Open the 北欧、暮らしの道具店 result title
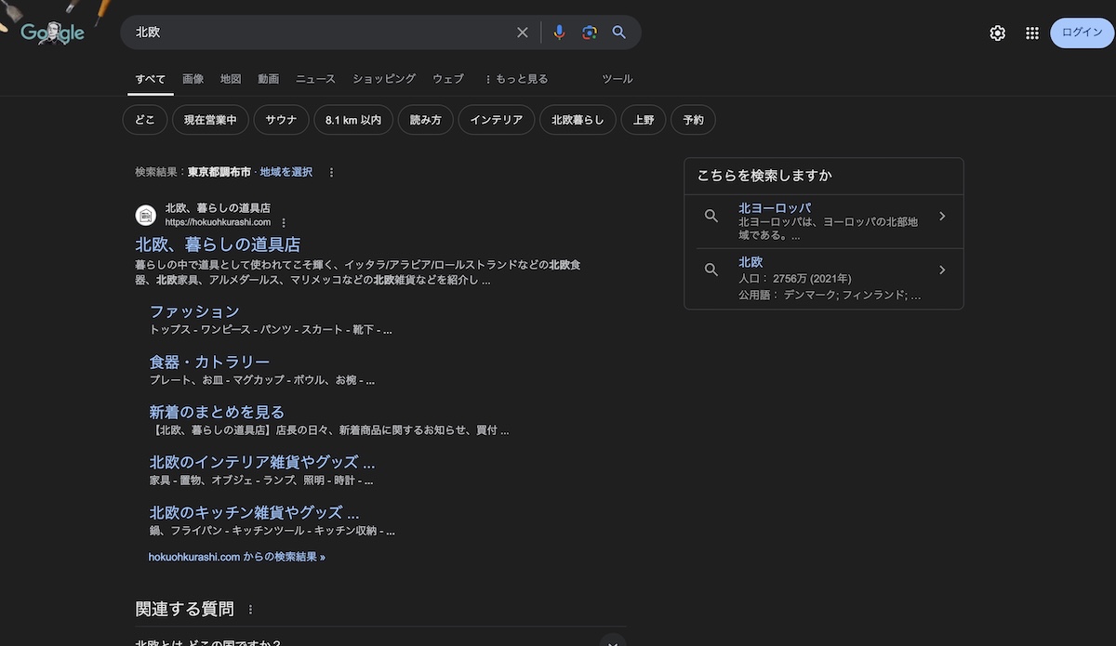 tap(218, 244)
